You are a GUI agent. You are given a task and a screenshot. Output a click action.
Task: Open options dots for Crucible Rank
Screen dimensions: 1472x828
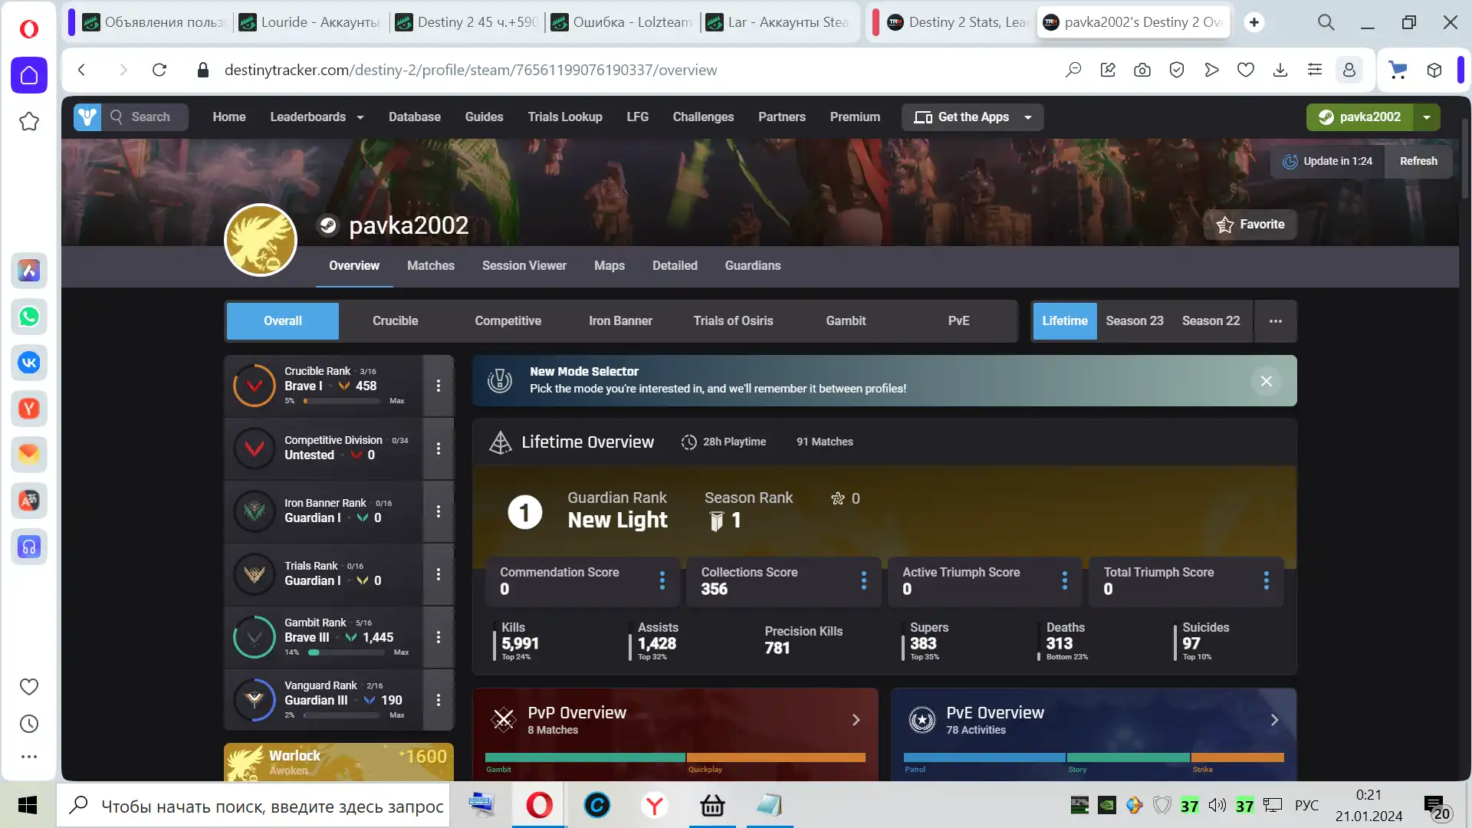(x=439, y=386)
